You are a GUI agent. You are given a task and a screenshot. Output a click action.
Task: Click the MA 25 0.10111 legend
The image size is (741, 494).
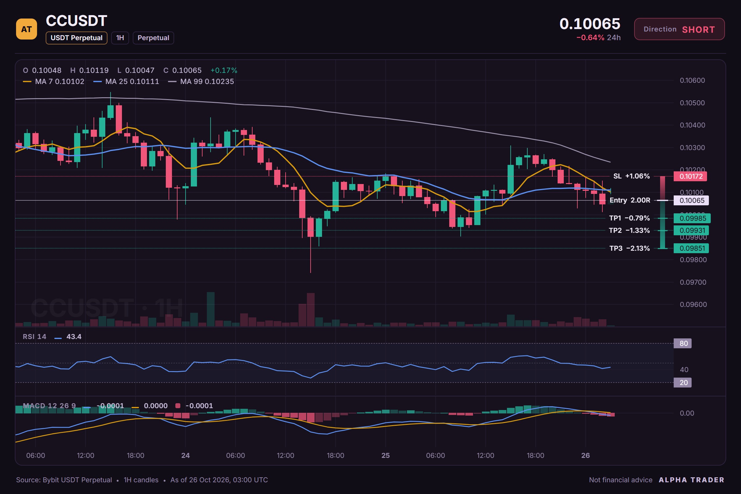(x=126, y=82)
